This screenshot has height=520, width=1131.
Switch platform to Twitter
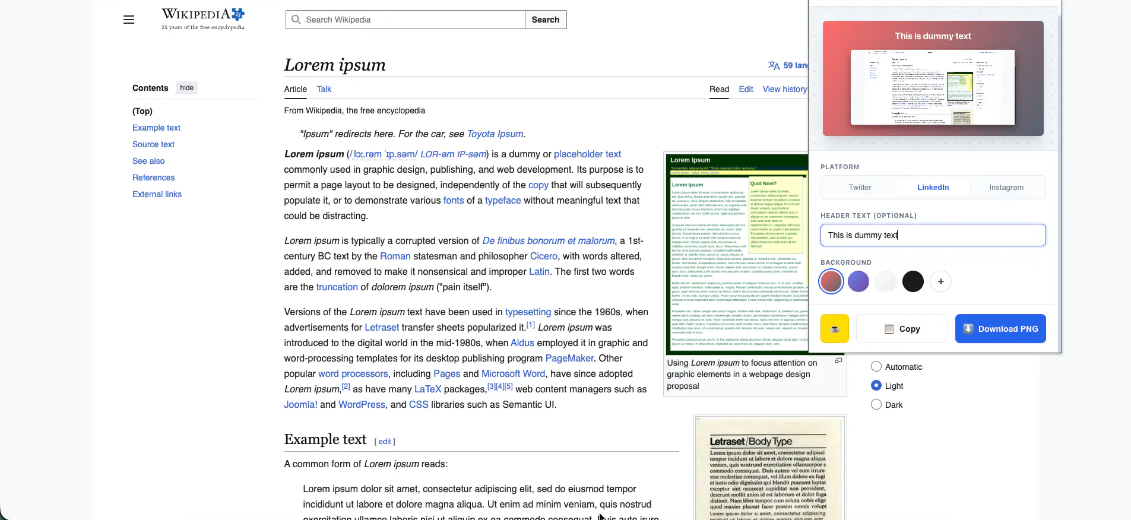coord(860,188)
